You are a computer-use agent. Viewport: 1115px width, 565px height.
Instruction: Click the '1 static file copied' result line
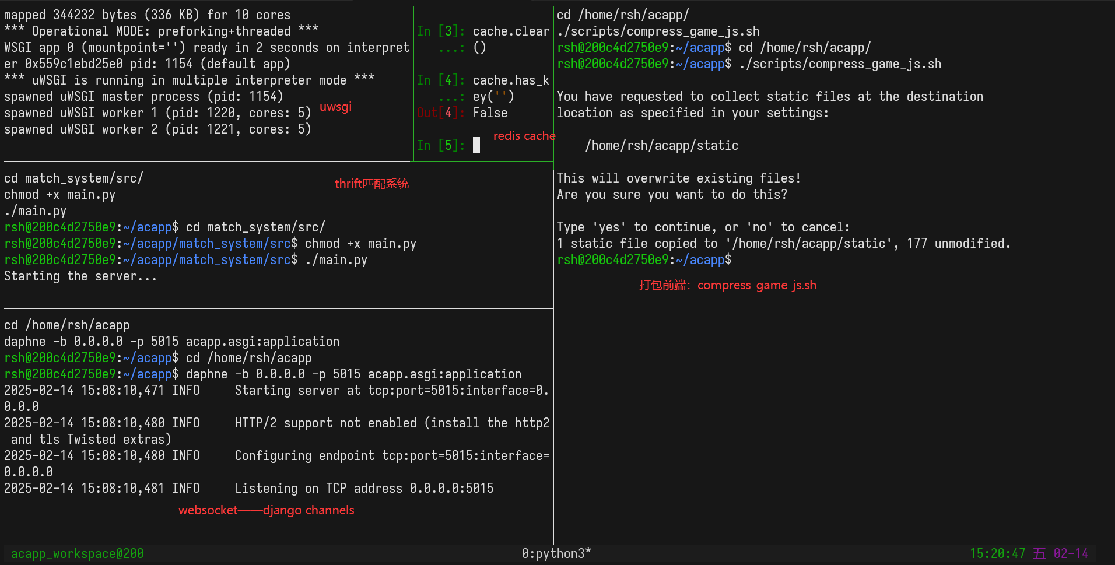click(783, 244)
